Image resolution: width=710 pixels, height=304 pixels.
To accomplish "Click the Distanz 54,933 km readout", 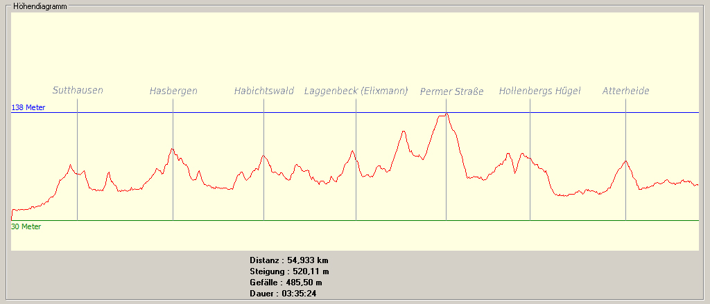I will pyautogui.click(x=288, y=260).
